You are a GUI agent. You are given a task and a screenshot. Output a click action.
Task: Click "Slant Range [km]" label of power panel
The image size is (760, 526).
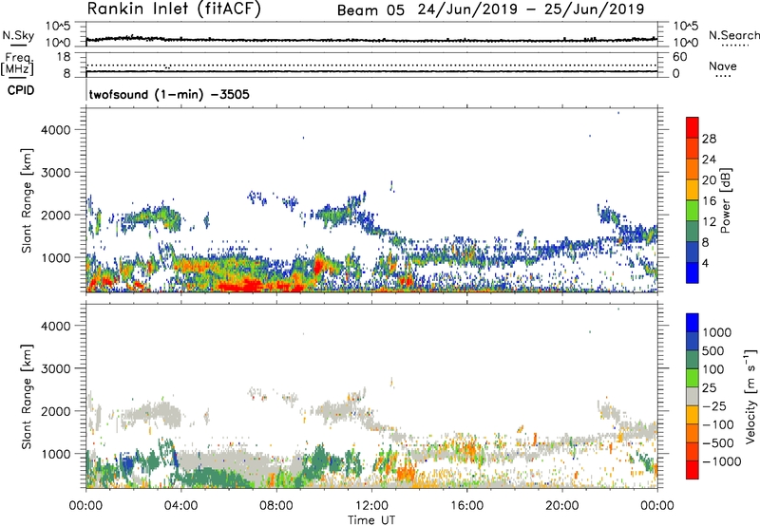(27, 200)
